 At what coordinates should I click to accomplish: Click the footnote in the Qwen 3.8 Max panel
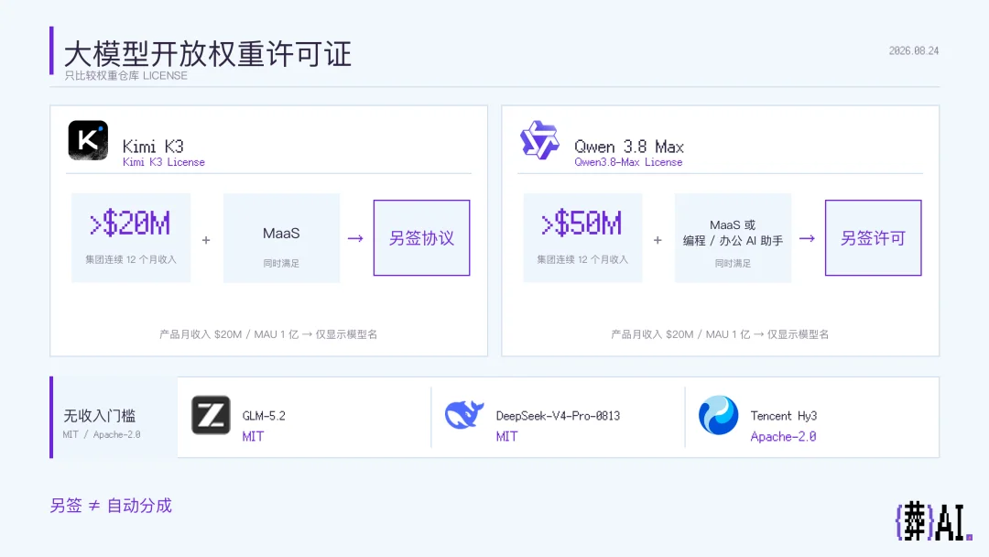click(720, 334)
